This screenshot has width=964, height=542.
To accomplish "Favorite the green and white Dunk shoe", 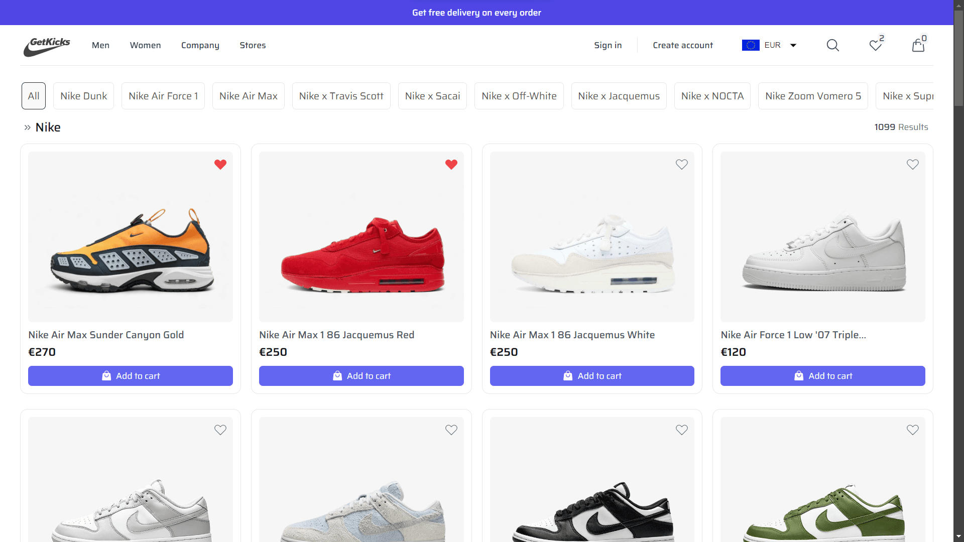I will 913,430.
